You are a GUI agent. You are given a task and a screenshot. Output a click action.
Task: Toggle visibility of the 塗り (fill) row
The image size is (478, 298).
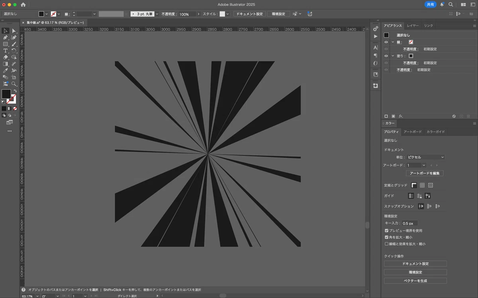[x=386, y=56]
